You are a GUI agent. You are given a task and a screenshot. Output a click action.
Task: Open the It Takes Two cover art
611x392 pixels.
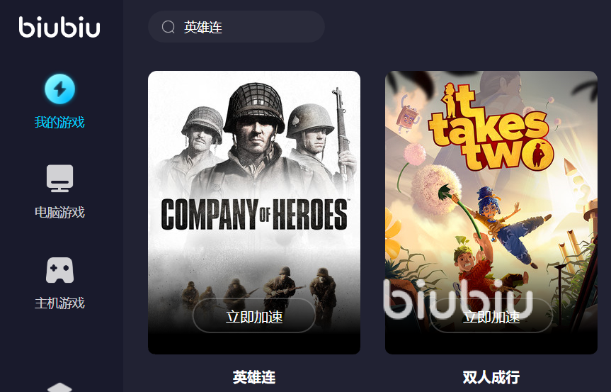pyautogui.click(x=491, y=213)
